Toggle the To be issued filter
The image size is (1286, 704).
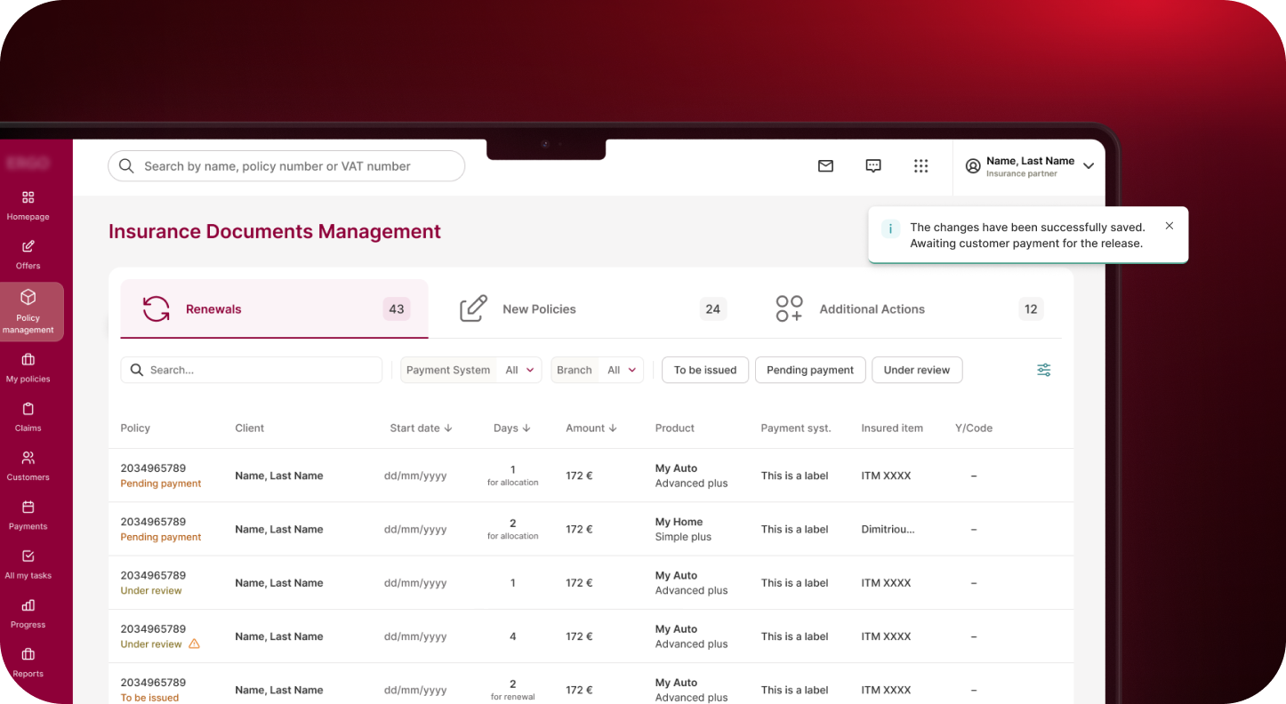point(704,370)
